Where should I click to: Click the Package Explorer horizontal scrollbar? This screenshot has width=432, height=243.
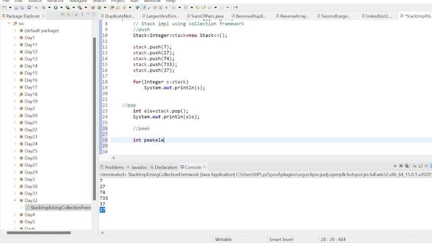point(38,233)
